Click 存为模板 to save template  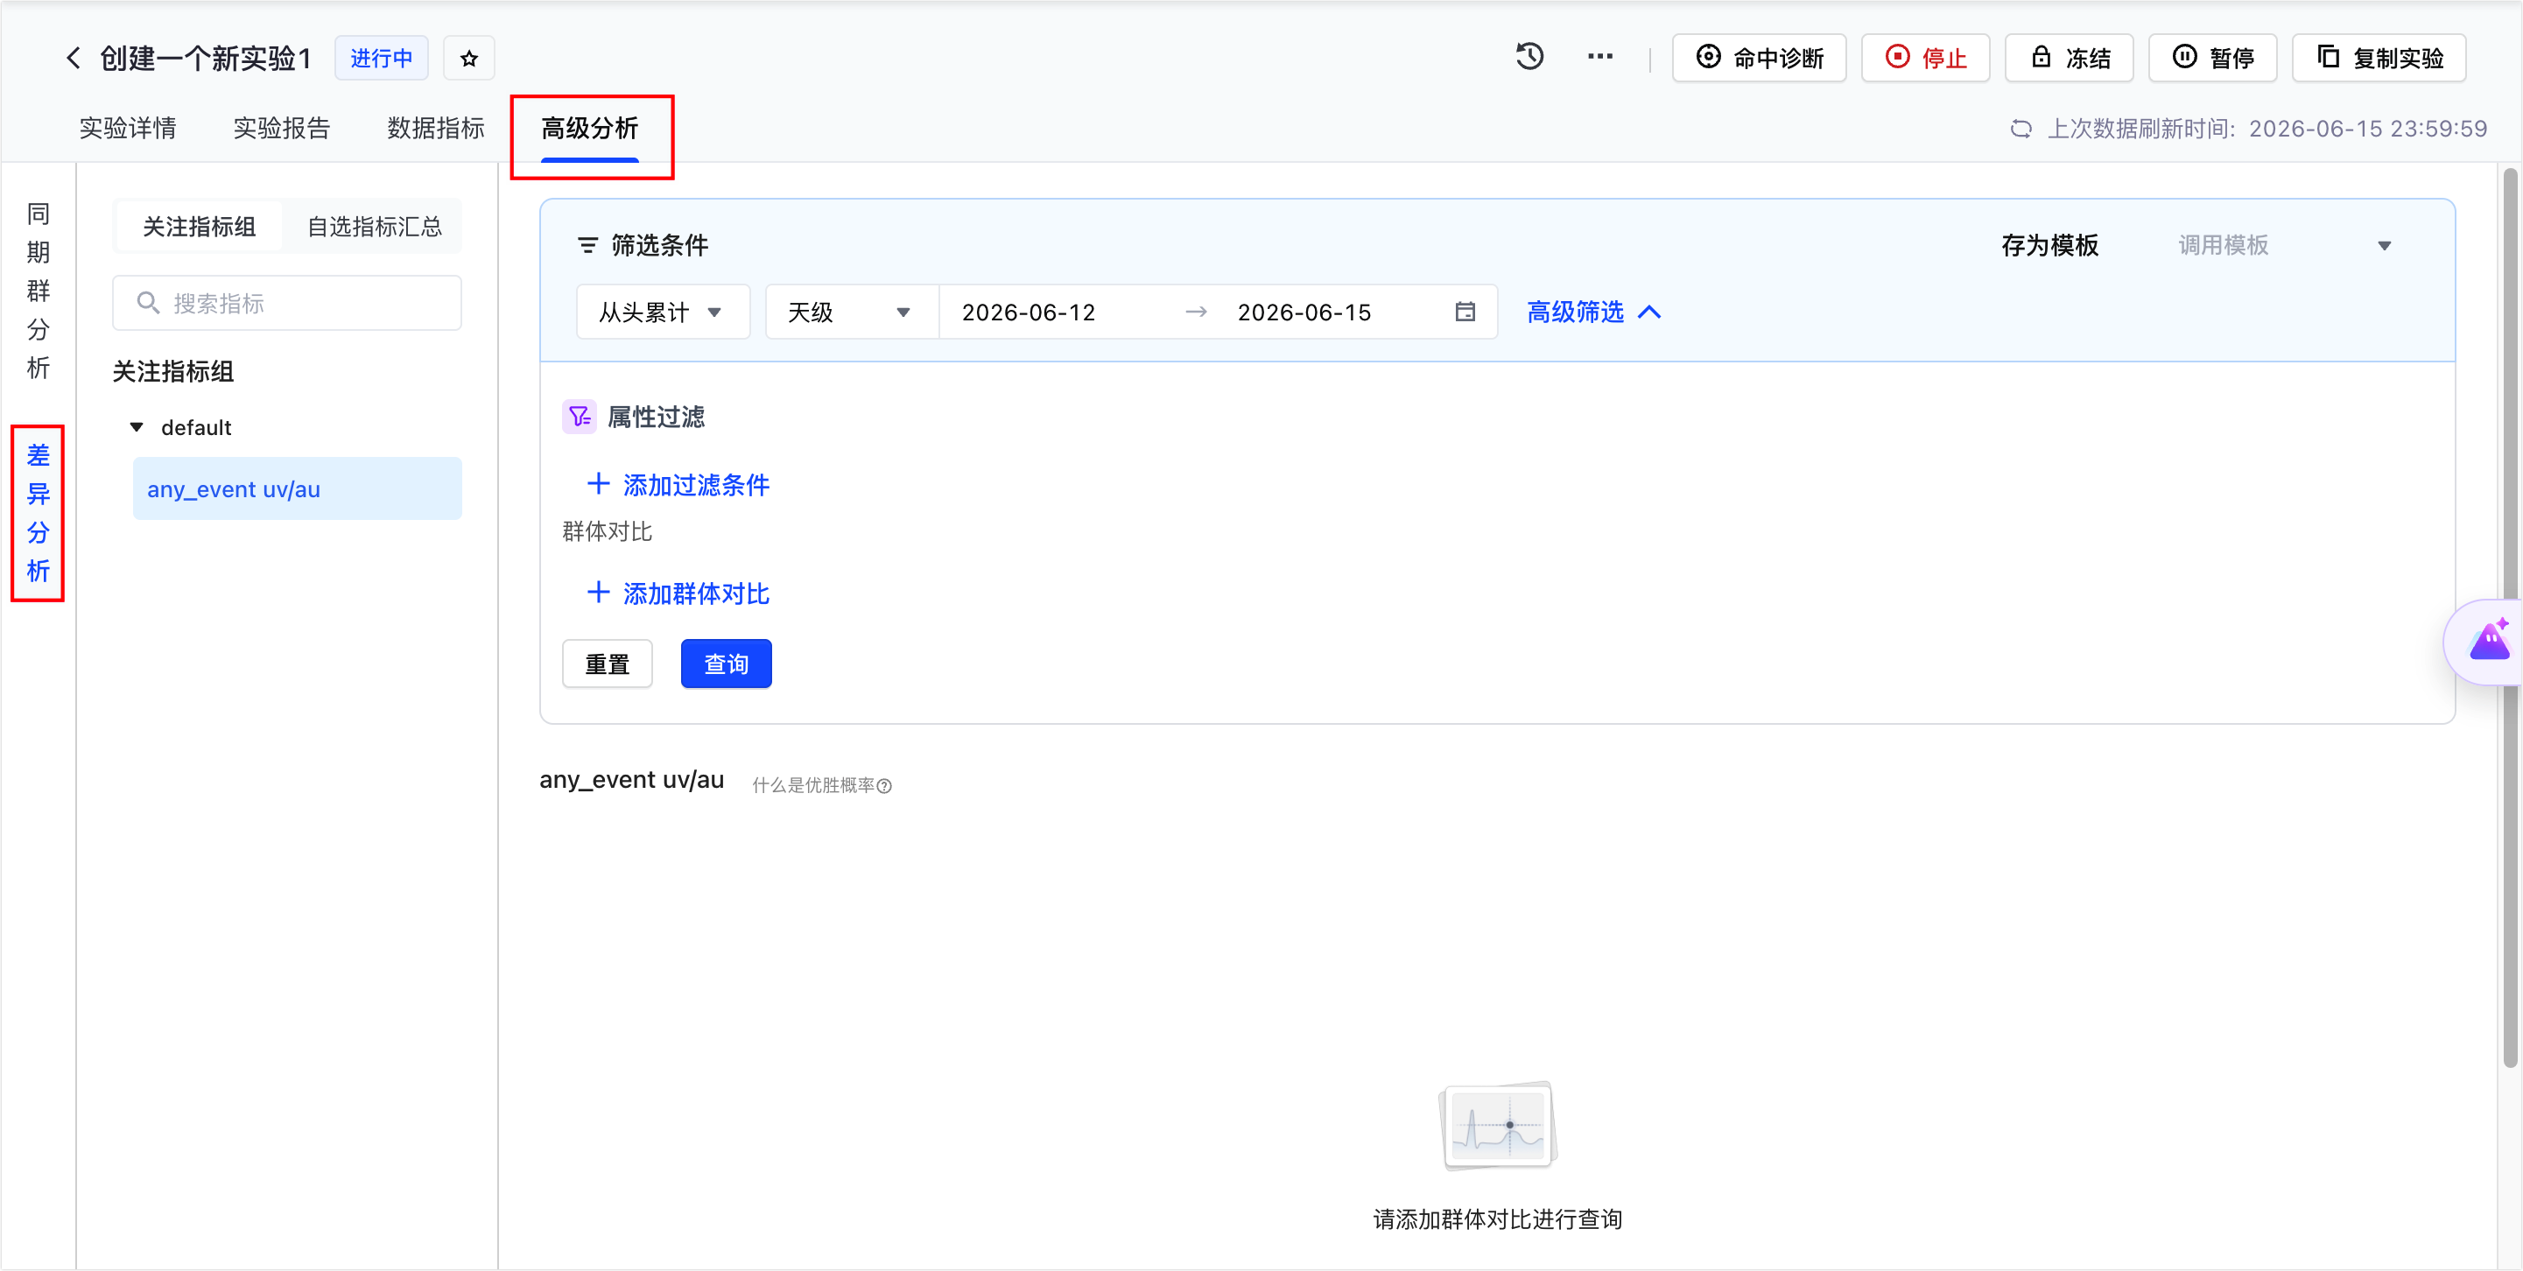2049,245
